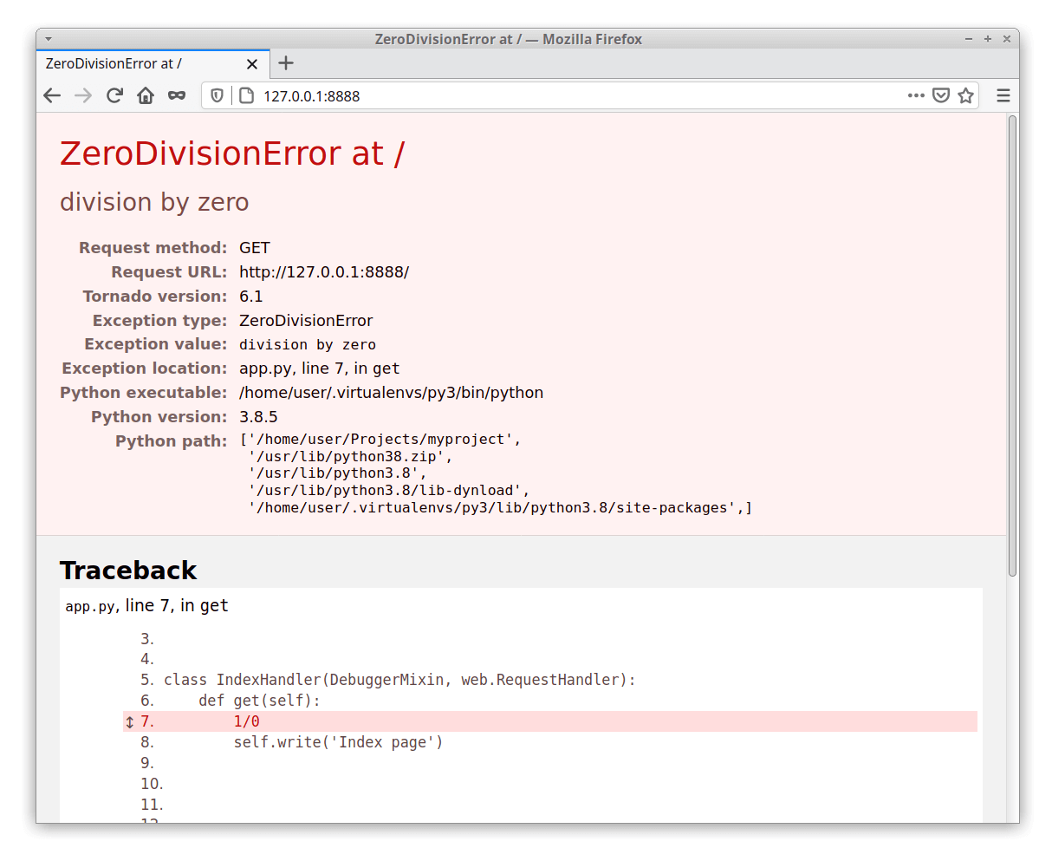
Task: Navigate back to the previous page
Action: click(x=51, y=95)
